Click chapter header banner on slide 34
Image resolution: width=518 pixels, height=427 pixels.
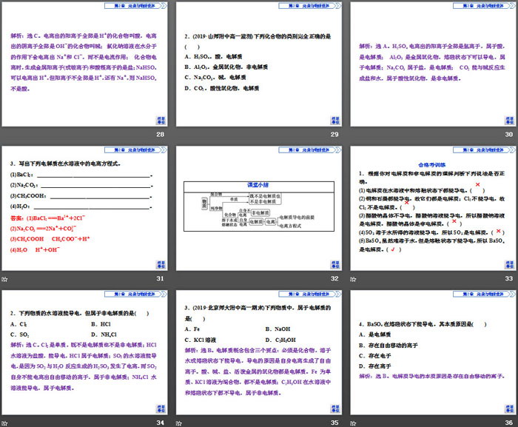(x=135, y=294)
